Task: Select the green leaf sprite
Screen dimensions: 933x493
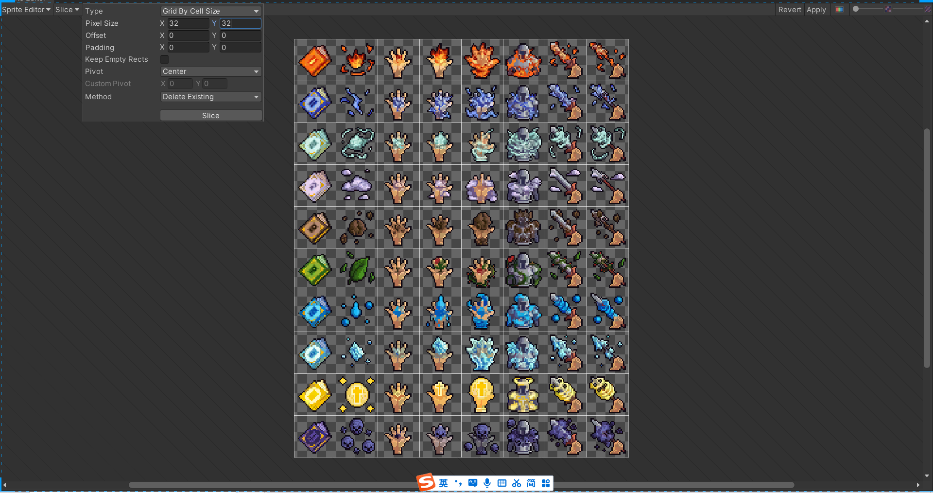Action: point(357,269)
